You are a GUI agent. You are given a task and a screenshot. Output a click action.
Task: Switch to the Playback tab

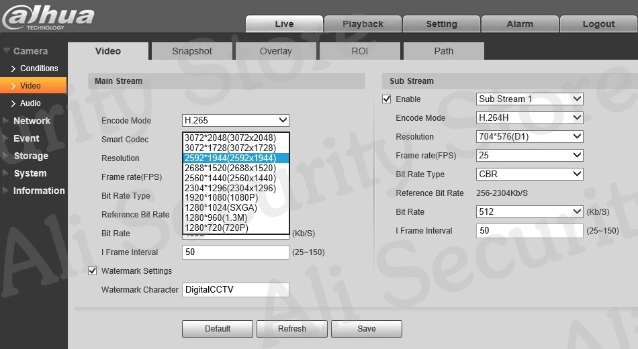(x=363, y=24)
